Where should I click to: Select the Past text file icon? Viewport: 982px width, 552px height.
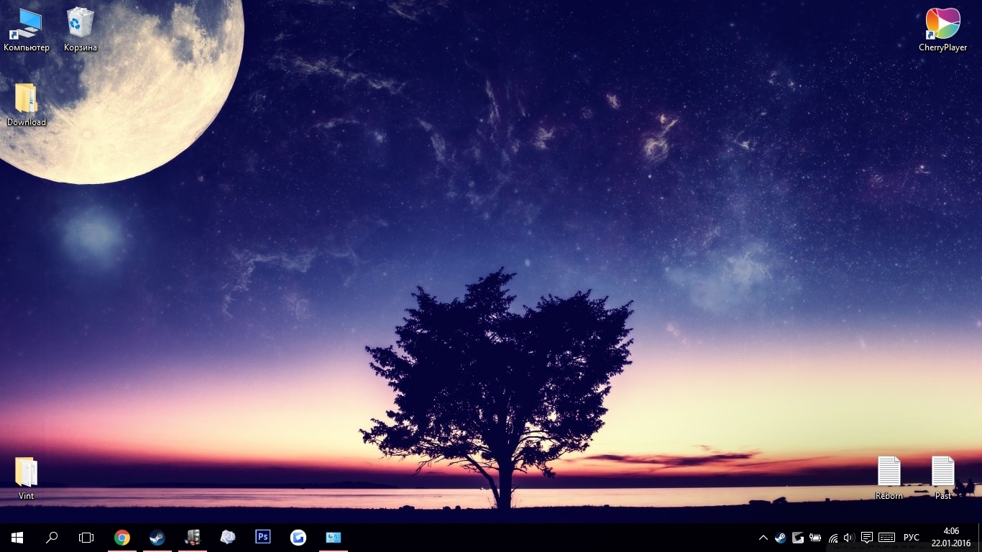click(943, 478)
